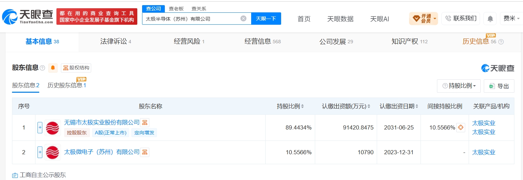Open equity structure icon beside 无锡市太极实业股份有限公司
The width and height of the screenshot is (523, 180).
point(145,123)
